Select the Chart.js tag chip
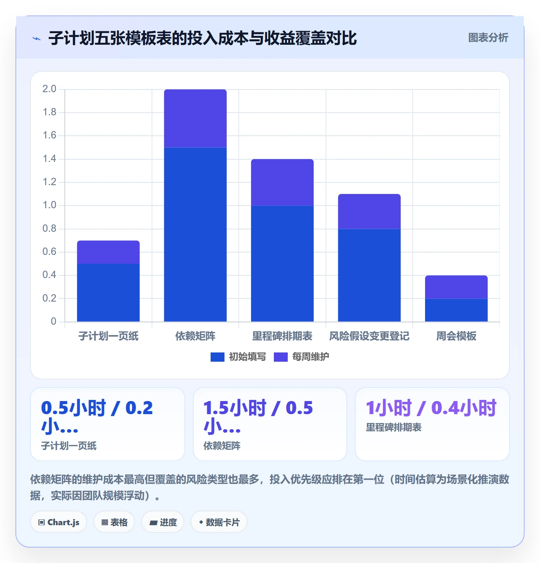 tap(59, 522)
